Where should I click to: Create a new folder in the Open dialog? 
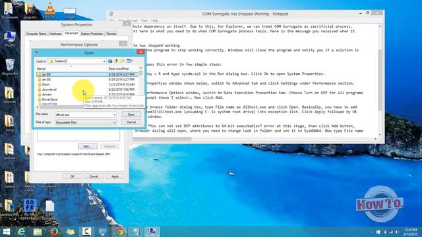click(123, 61)
